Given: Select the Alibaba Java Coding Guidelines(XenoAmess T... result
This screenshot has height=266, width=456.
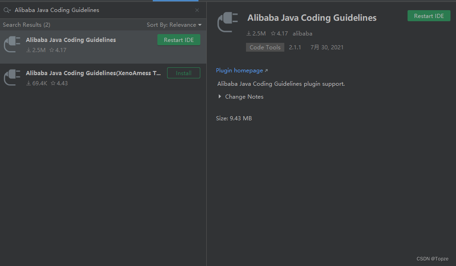Looking at the screenshot, I should pos(103,77).
